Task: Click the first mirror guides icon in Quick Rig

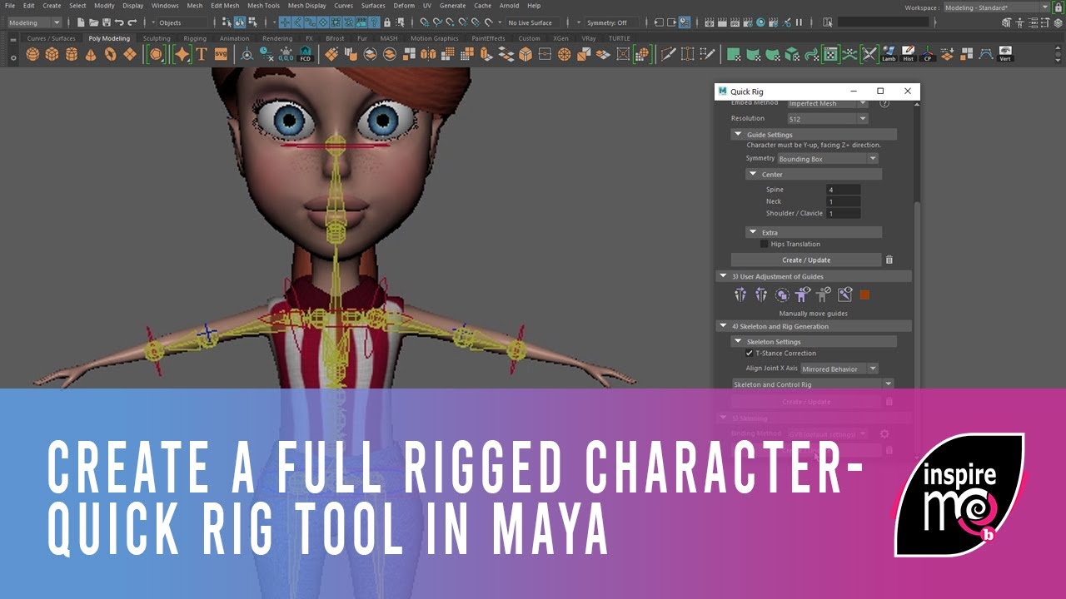Action: [740, 295]
